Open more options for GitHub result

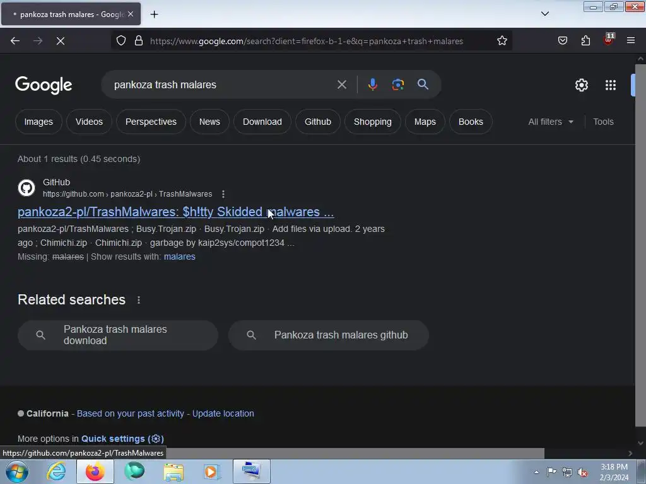223,194
